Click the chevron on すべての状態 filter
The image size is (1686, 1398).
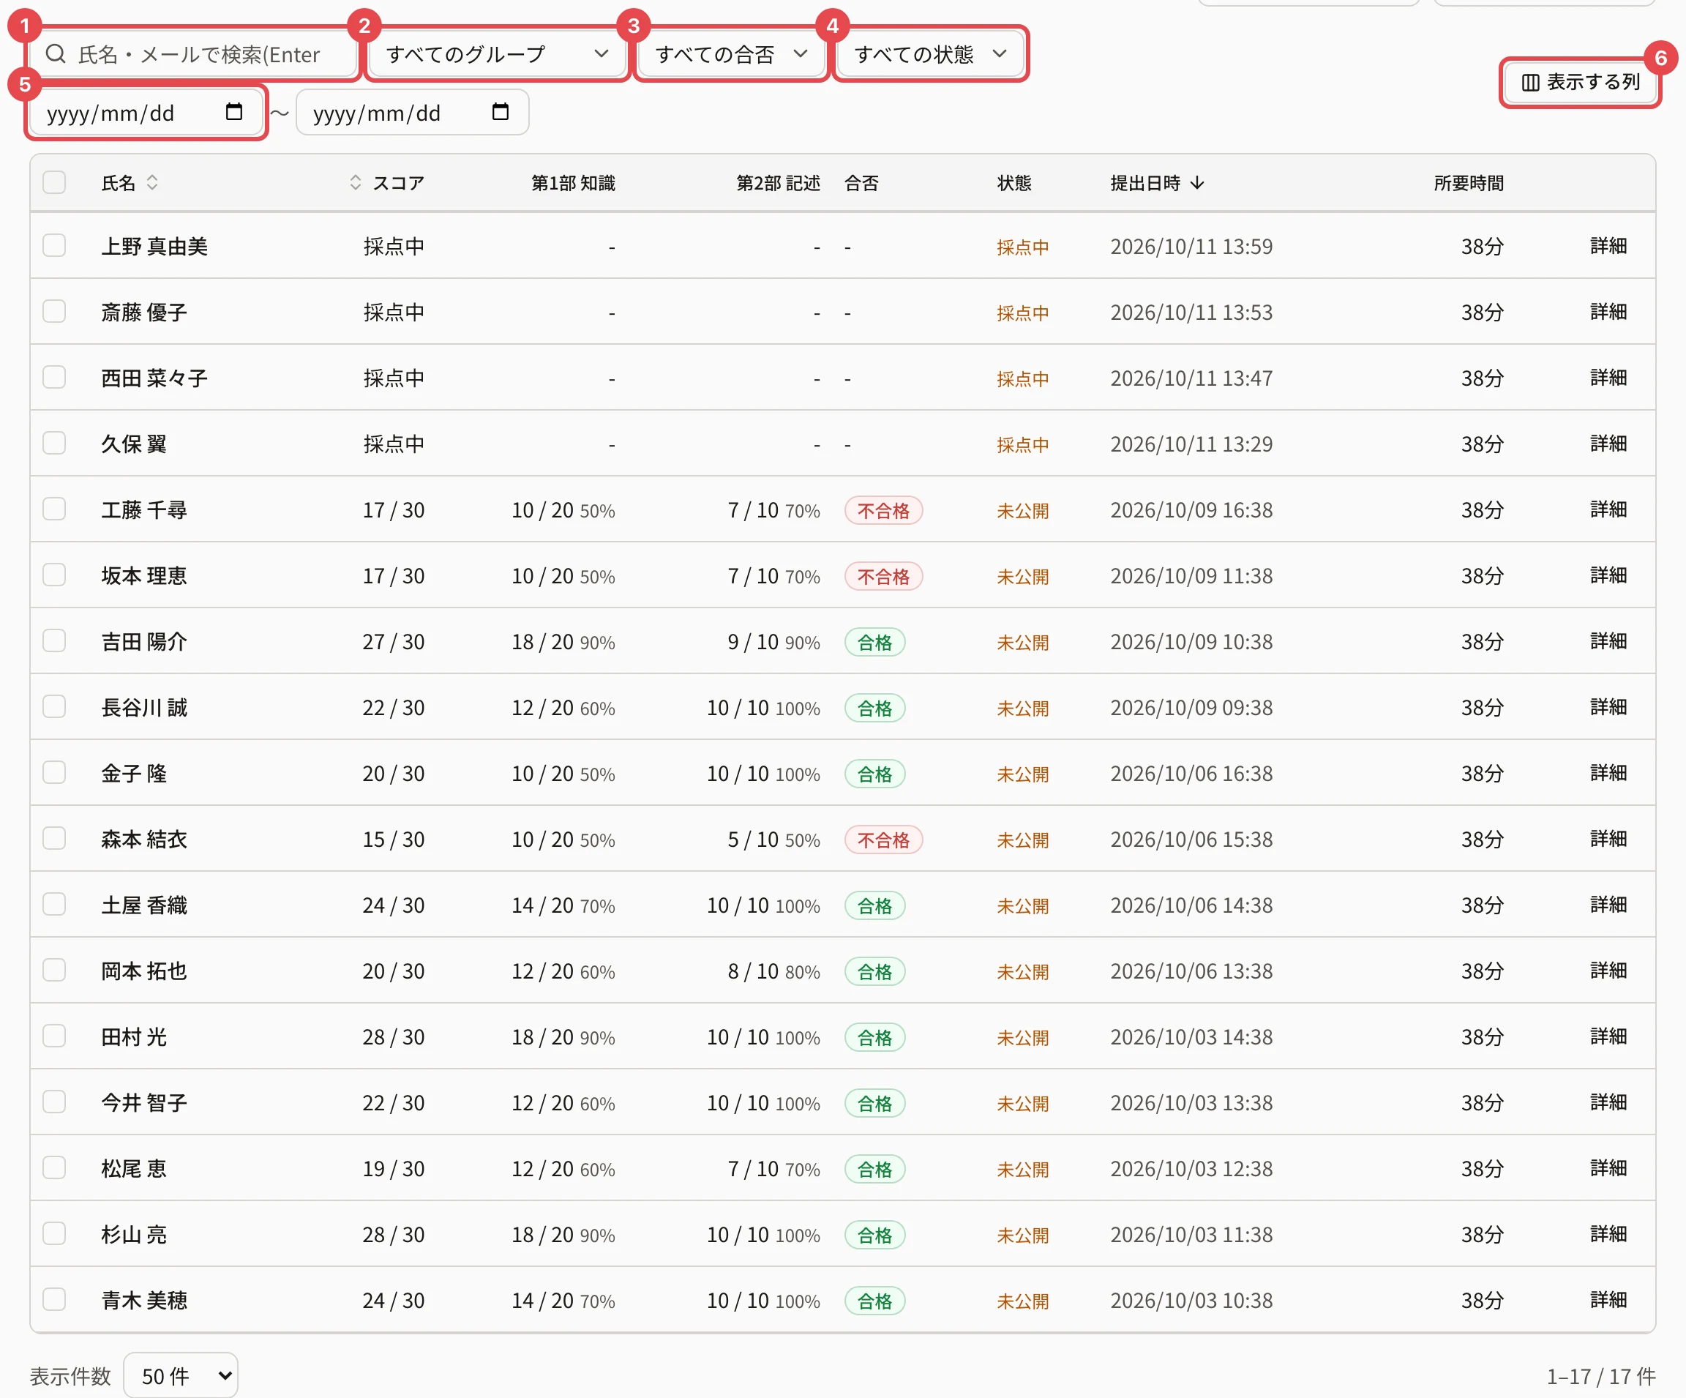(1000, 54)
